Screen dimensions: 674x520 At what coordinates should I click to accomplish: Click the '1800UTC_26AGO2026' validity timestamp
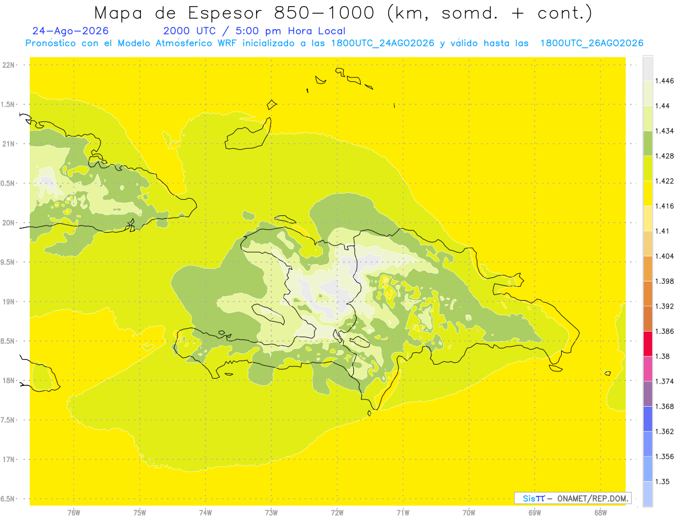(x=591, y=44)
